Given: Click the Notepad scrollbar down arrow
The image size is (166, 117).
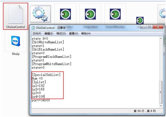Looking at the screenshot, I should pyautogui.click(x=161, y=106).
